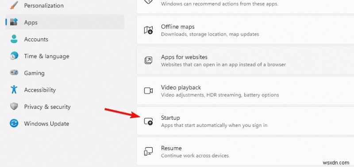Click 'Windows can recommend actions from these apps' text
354x167 pixels.
click(219, 4)
